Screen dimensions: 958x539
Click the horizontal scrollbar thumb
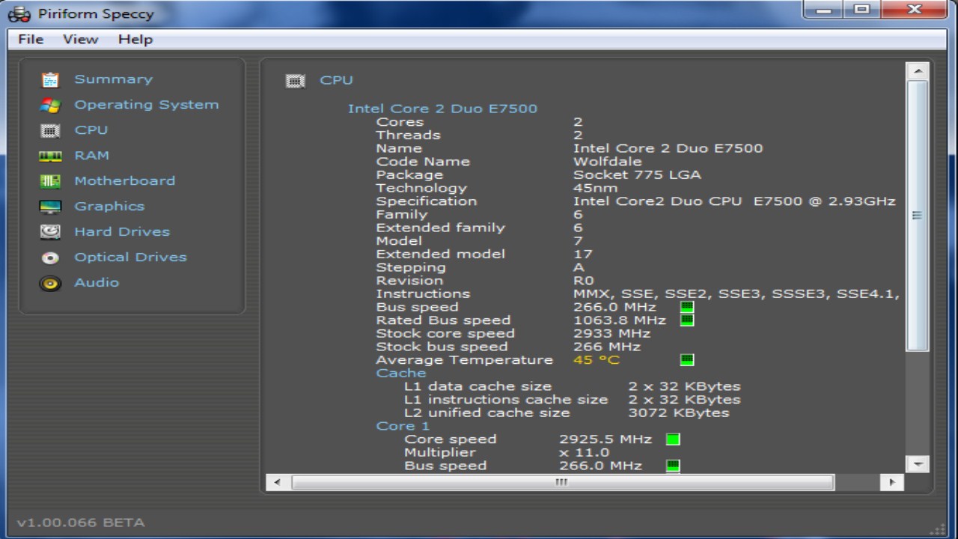coord(562,483)
